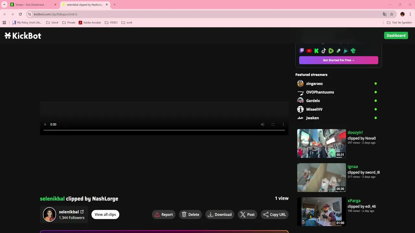Download the clip
Image resolution: width=415 pixels, height=233 pixels.
220,215
